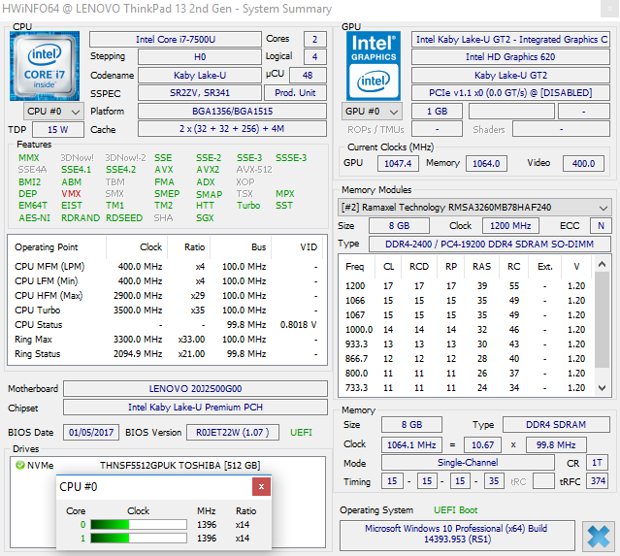Click the Motherboard LENOVO 20J2S00G00 field
The image size is (620, 556).
click(x=195, y=389)
